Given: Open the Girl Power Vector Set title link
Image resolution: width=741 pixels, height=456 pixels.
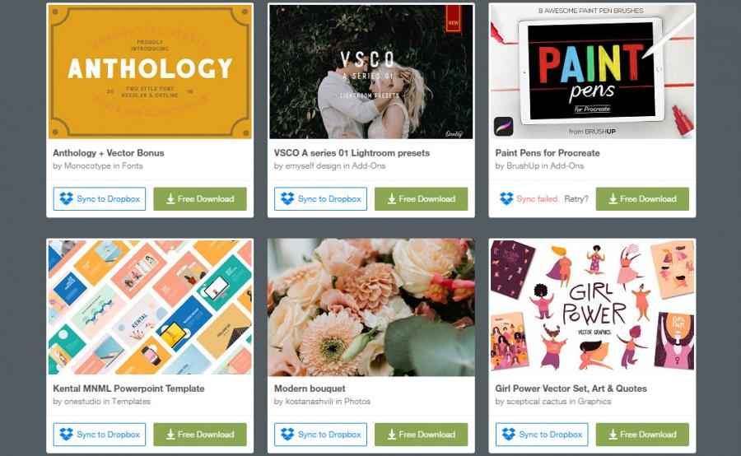Looking at the screenshot, I should pyautogui.click(x=571, y=389).
